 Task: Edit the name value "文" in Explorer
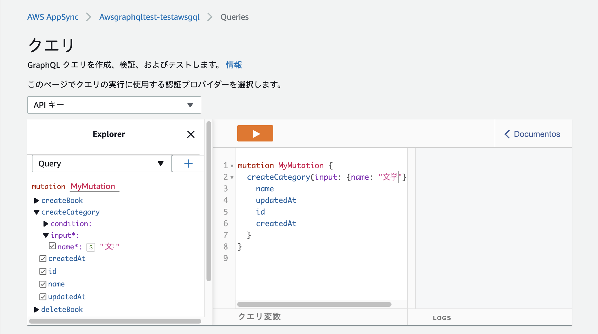tap(109, 247)
